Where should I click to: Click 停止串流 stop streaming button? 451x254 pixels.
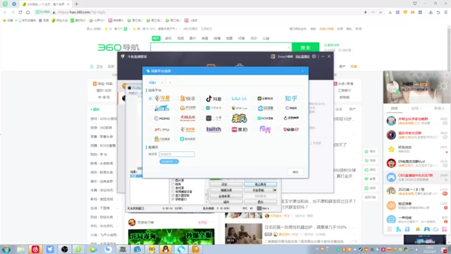click(260, 185)
